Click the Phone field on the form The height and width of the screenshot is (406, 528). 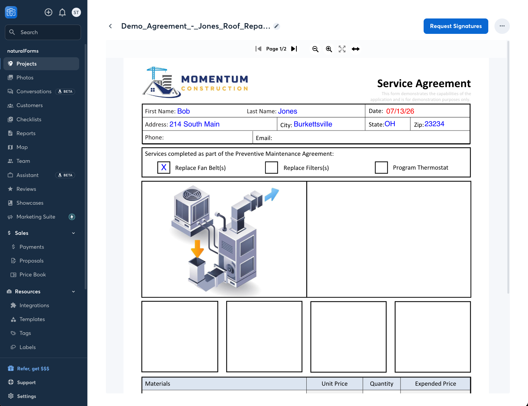click(197, 137)
